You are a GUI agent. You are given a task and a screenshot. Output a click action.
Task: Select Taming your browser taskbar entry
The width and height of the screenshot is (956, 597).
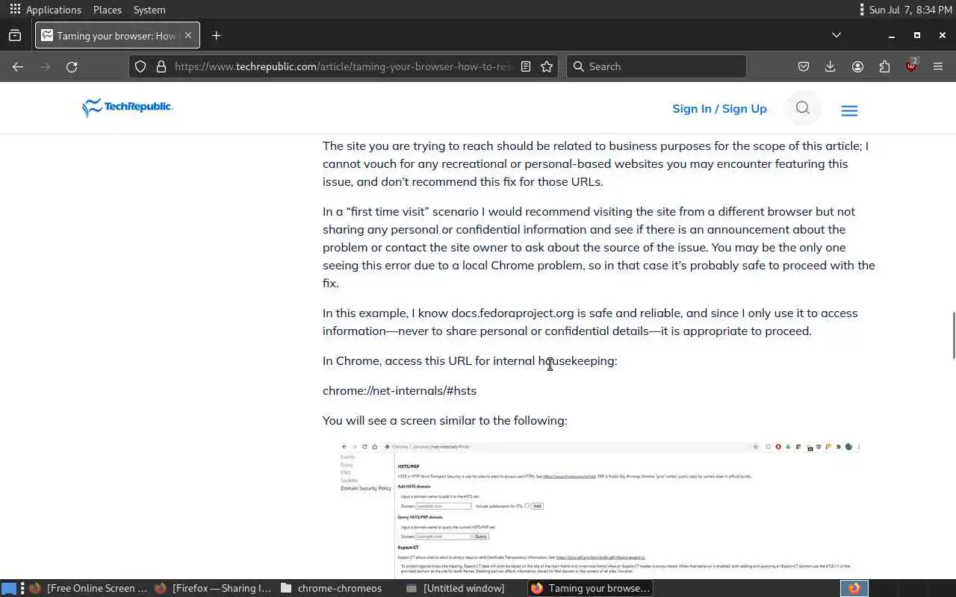click(590, 588)
